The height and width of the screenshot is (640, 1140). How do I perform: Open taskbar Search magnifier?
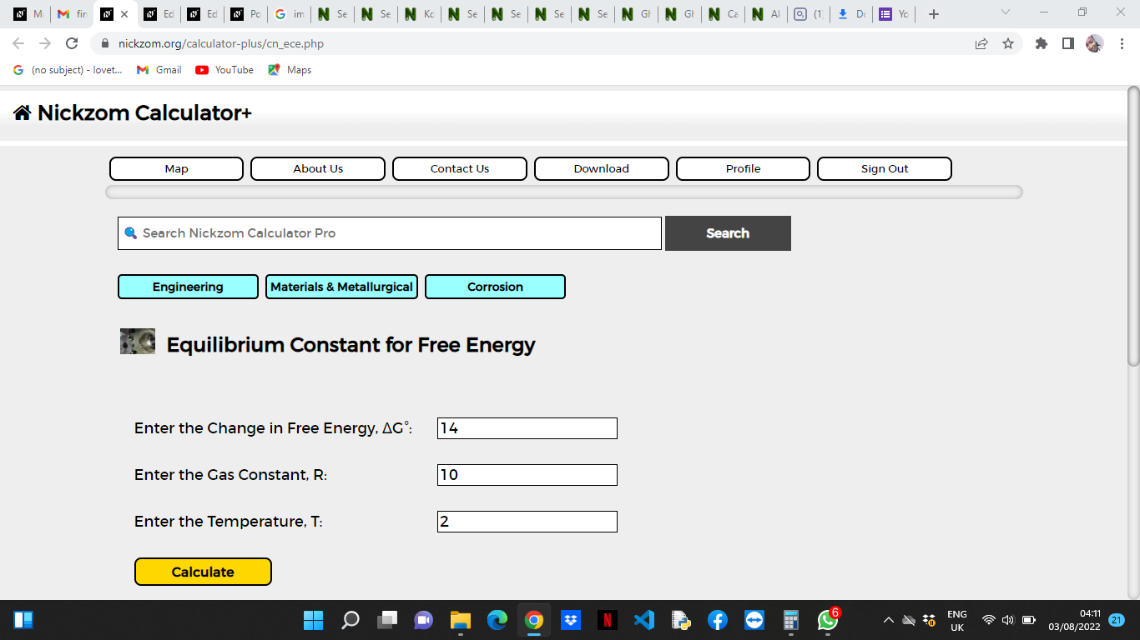click(351, 620)
